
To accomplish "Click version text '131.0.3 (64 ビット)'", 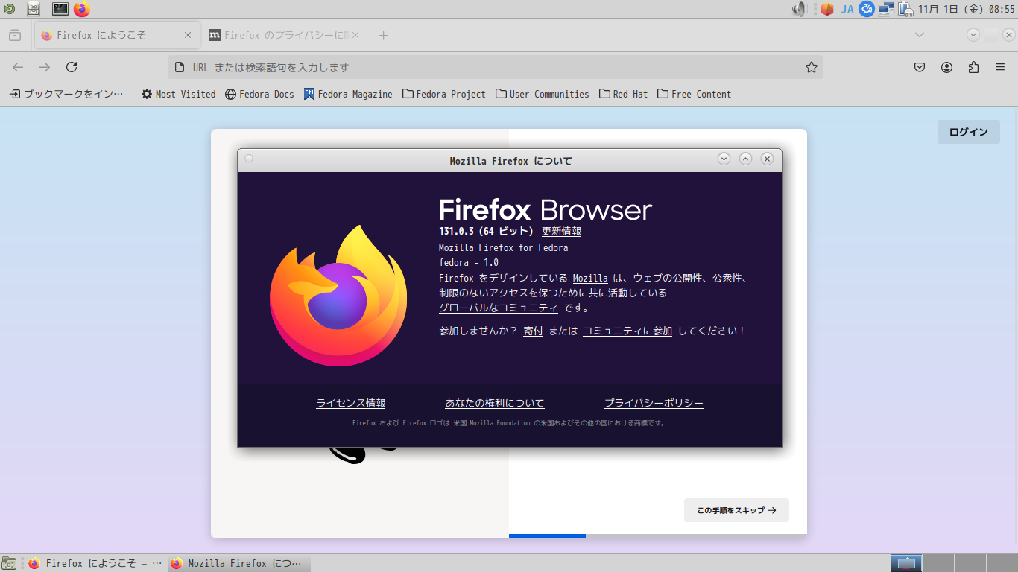I will pos(487,231).
